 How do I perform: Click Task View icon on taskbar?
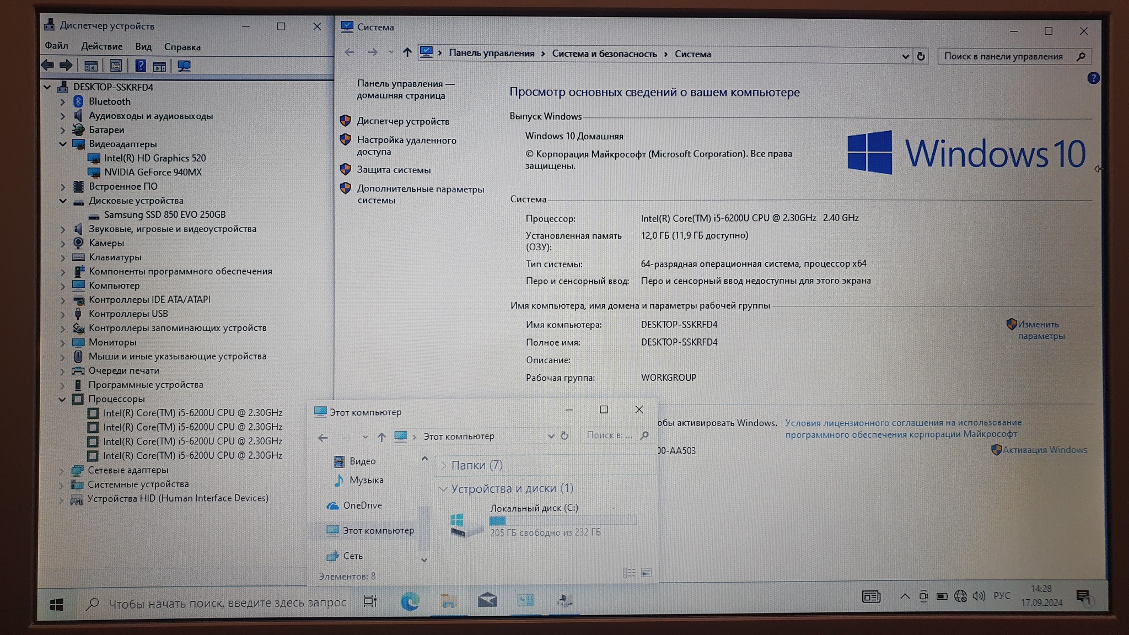click(370, 601)
